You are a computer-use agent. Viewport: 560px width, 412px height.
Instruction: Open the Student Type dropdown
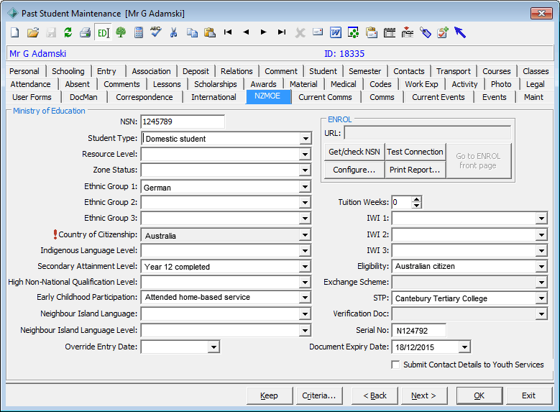click(306, 139)
